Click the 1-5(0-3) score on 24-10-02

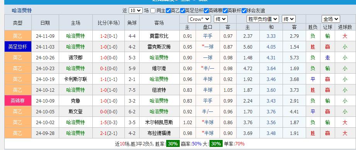[109, 122]
